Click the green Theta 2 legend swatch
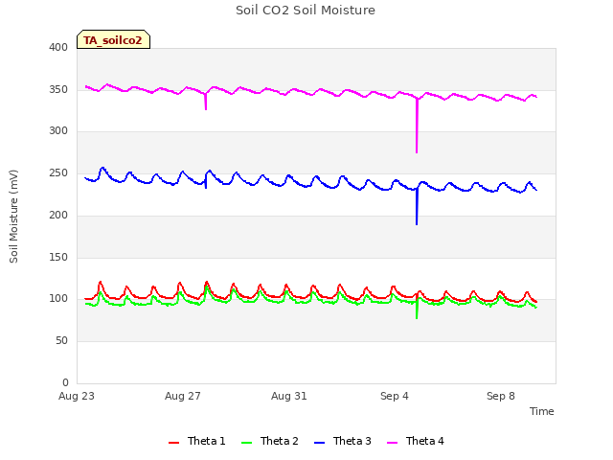 point(246,443)
